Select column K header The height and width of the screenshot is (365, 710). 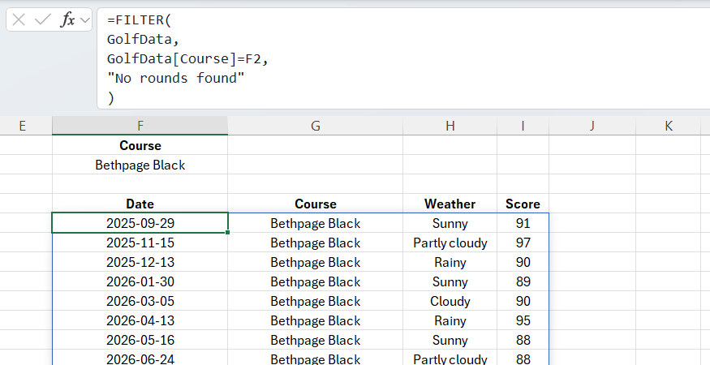(x=669, y=126)
